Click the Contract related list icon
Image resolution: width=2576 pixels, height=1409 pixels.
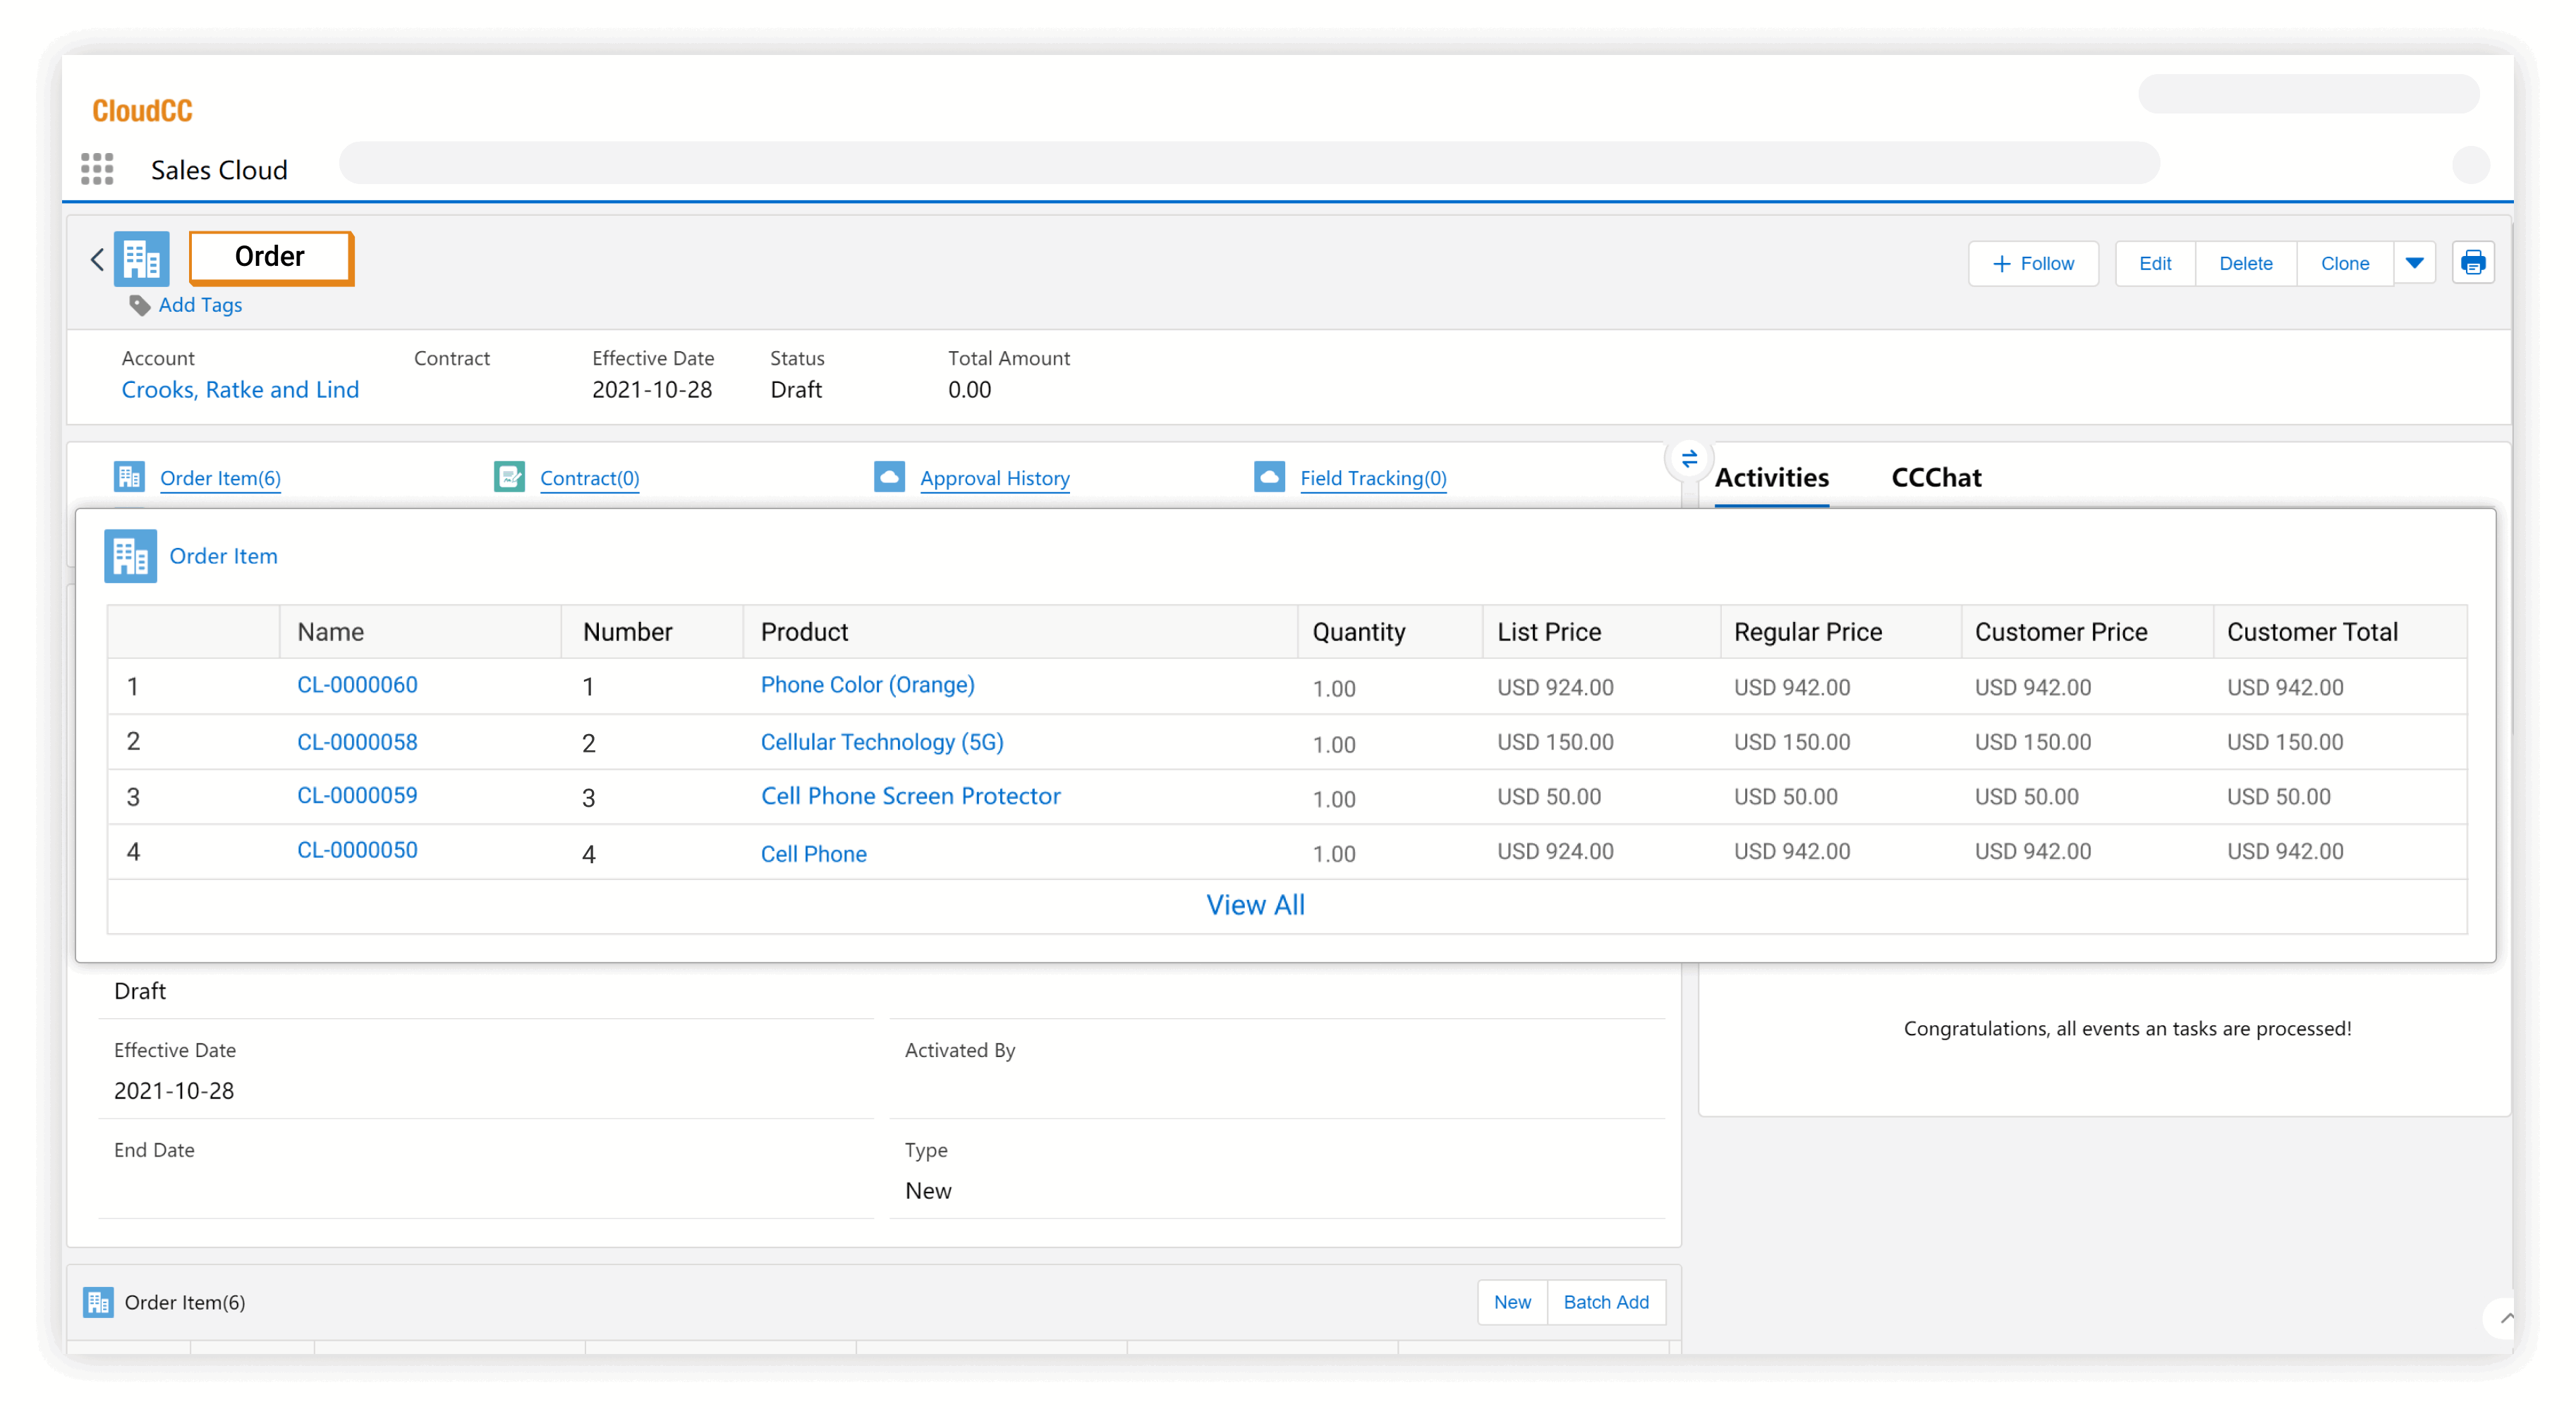tap(509, 477)
